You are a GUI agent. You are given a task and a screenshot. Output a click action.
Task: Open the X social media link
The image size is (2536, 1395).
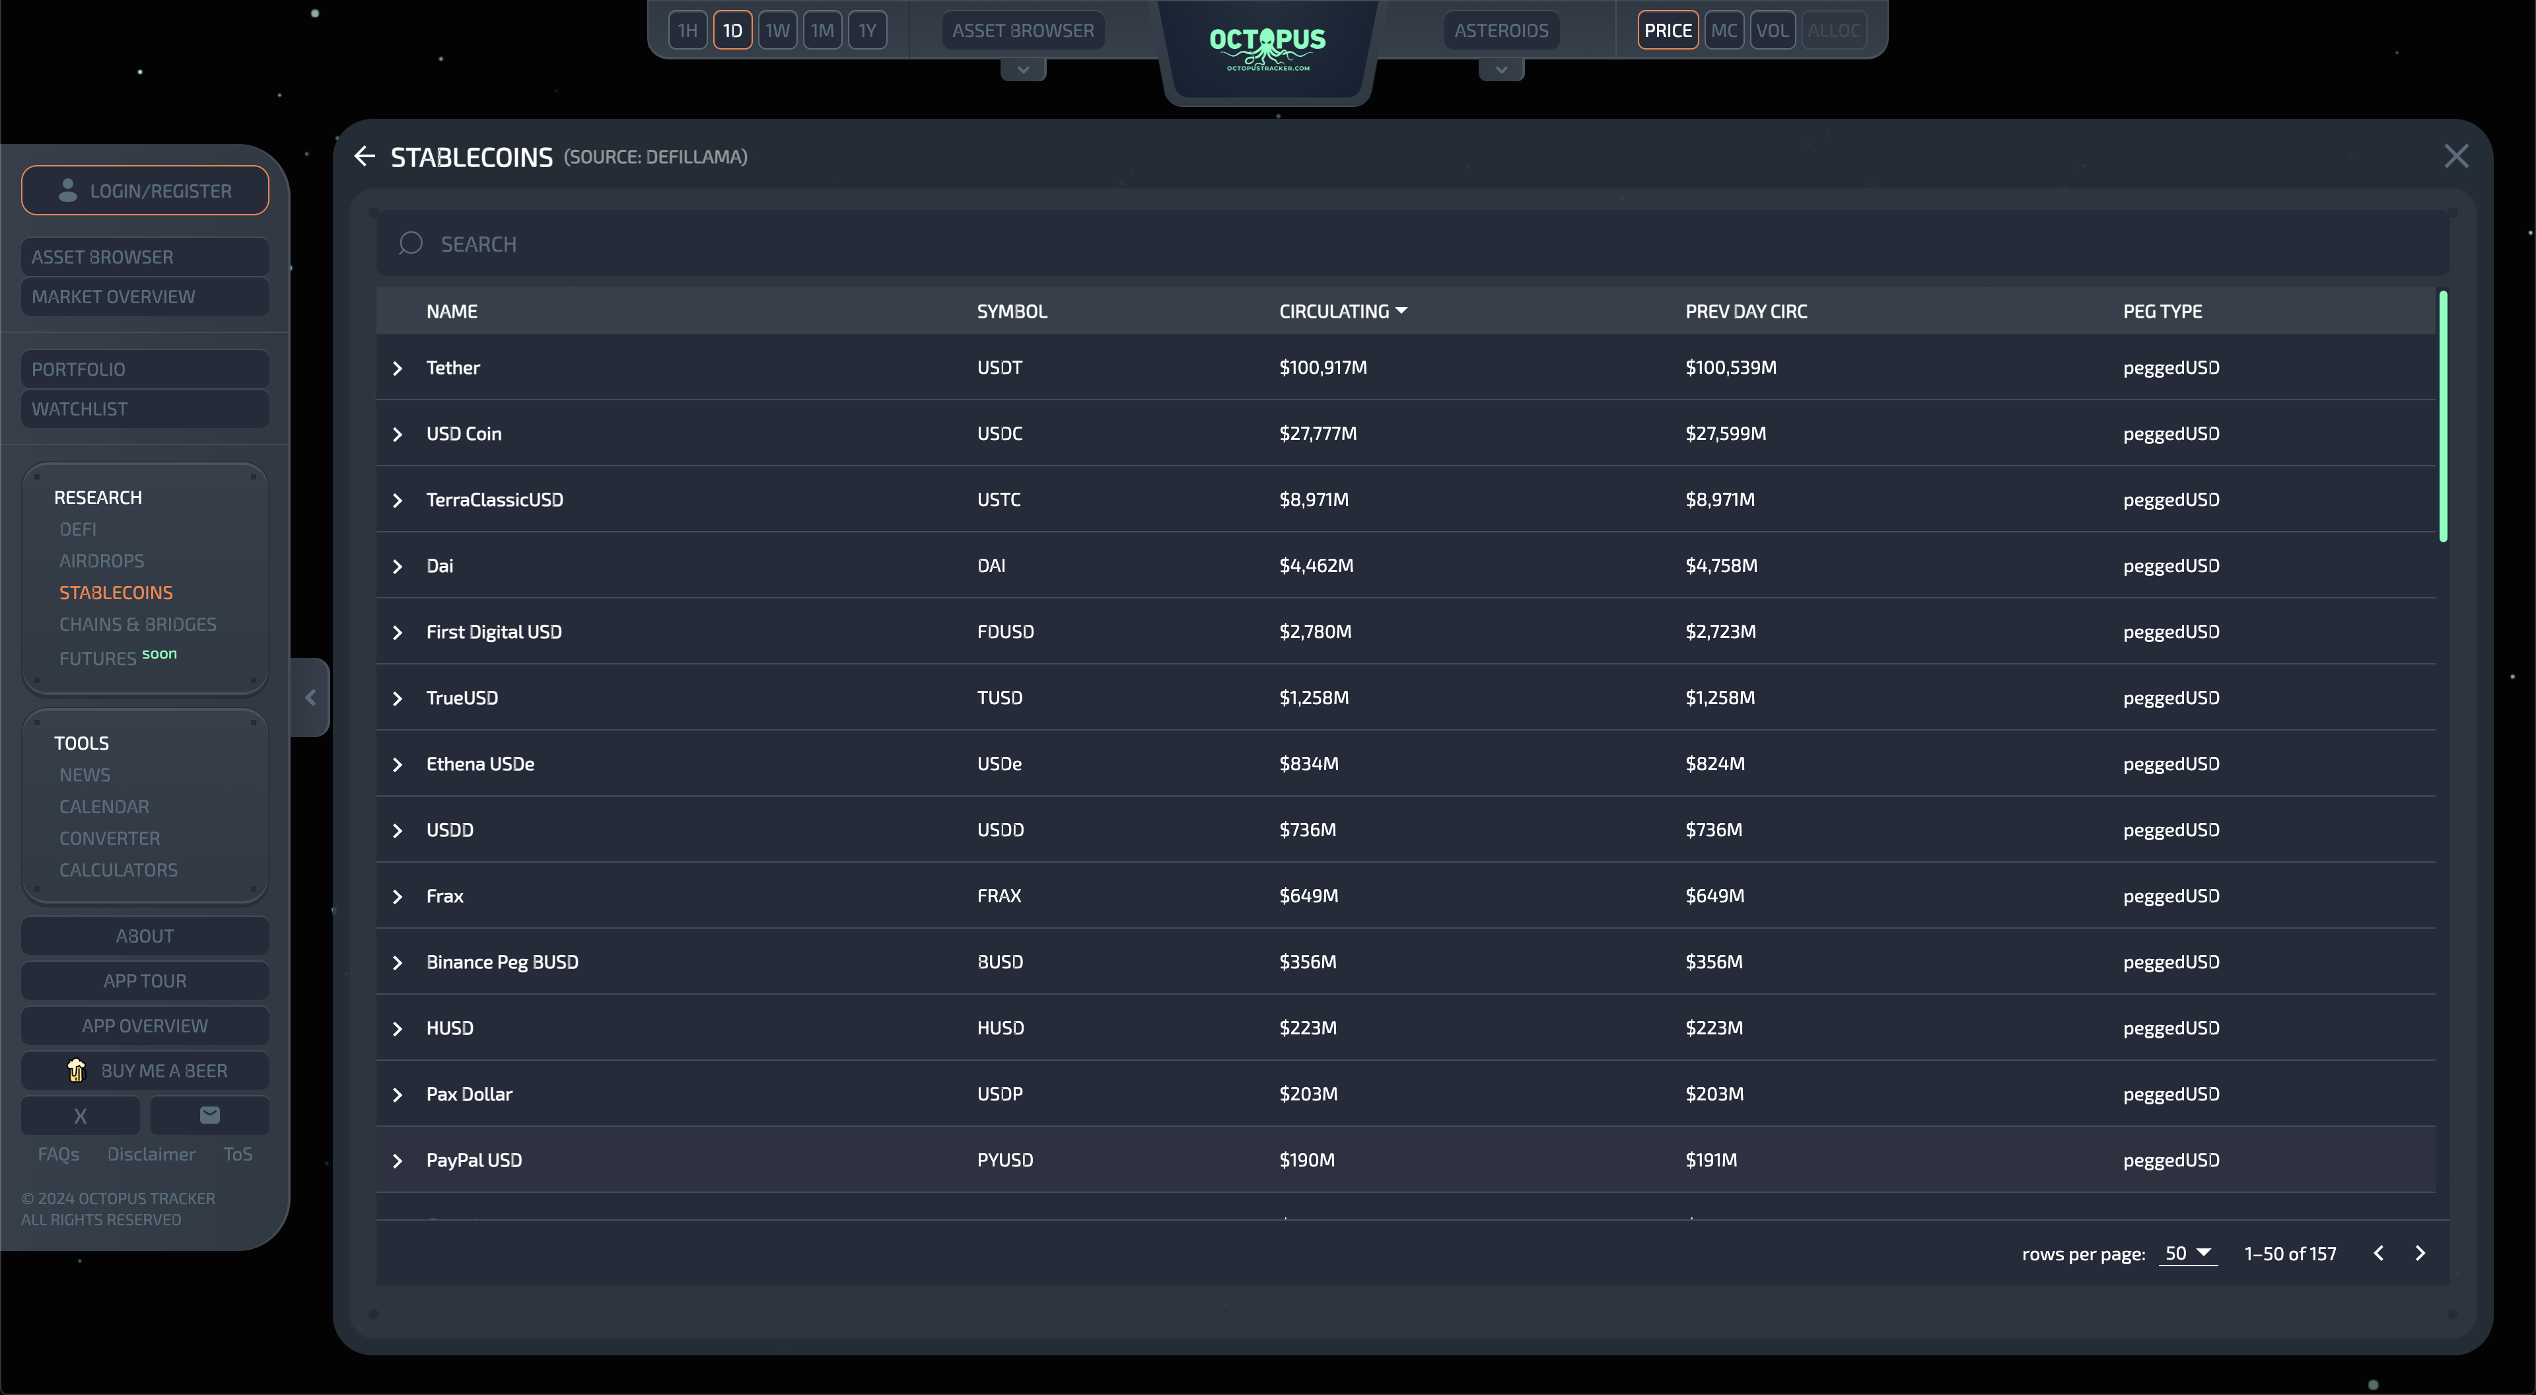click(81, 1116)
